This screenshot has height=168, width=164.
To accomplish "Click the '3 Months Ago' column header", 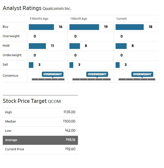I will [39, 19].
